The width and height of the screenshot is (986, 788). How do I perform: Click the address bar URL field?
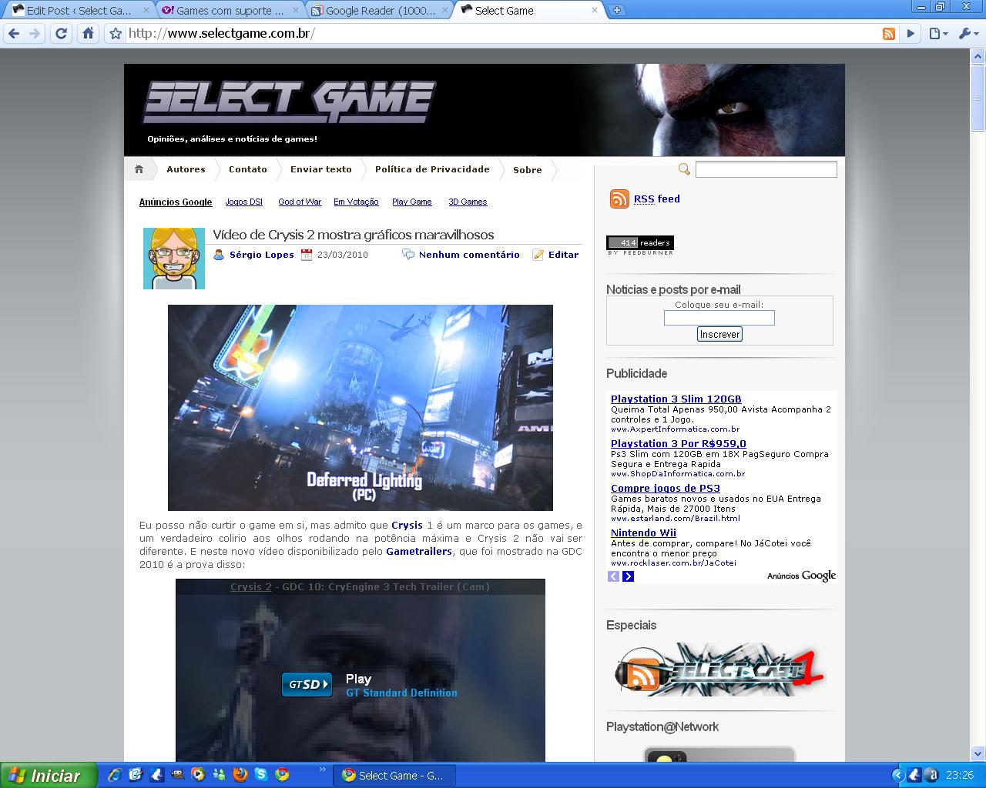pos(501,33)
